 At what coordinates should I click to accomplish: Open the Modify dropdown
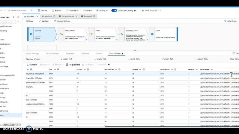coord(58,65)
